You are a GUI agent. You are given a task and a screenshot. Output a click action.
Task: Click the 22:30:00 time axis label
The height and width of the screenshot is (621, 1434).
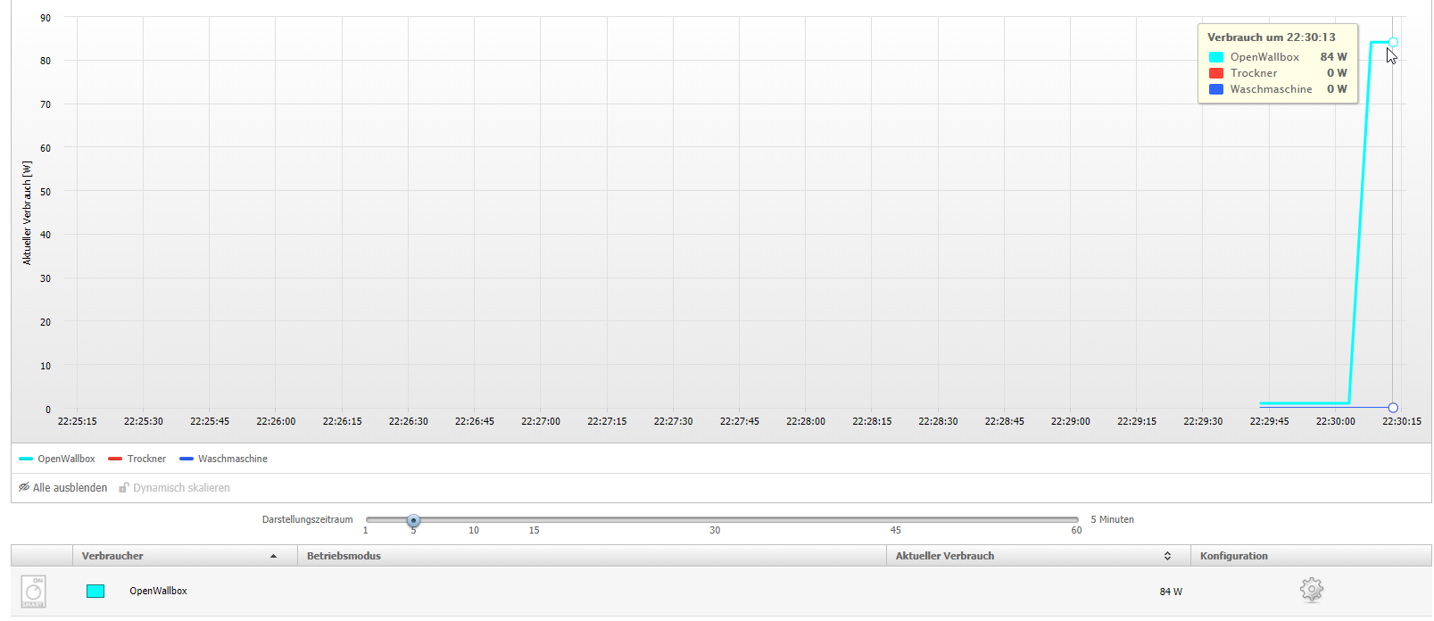point(1335,421)
